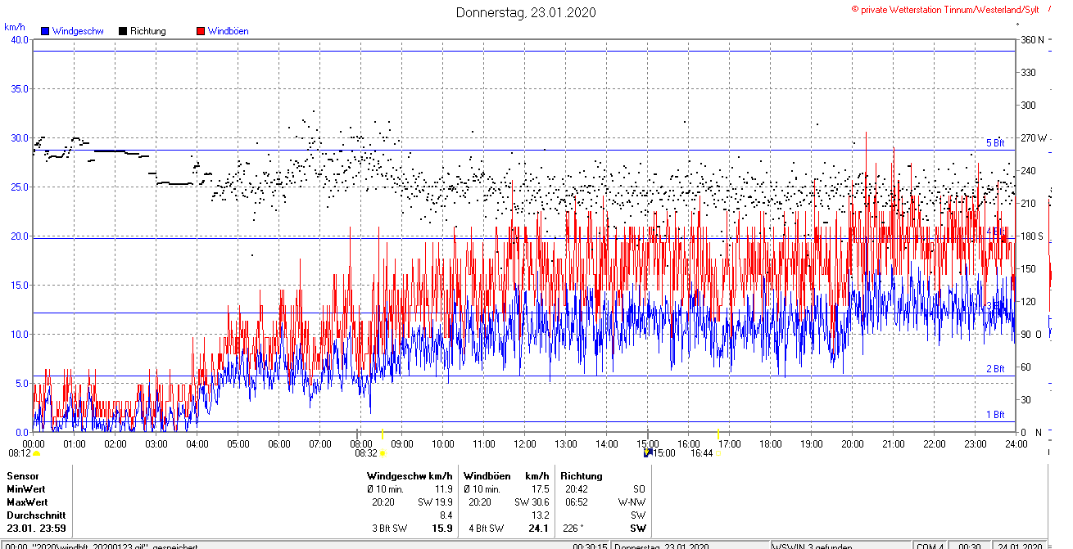Click the gust average value 13.2
Screen dimensions: 1073x549
pos(541,515)
